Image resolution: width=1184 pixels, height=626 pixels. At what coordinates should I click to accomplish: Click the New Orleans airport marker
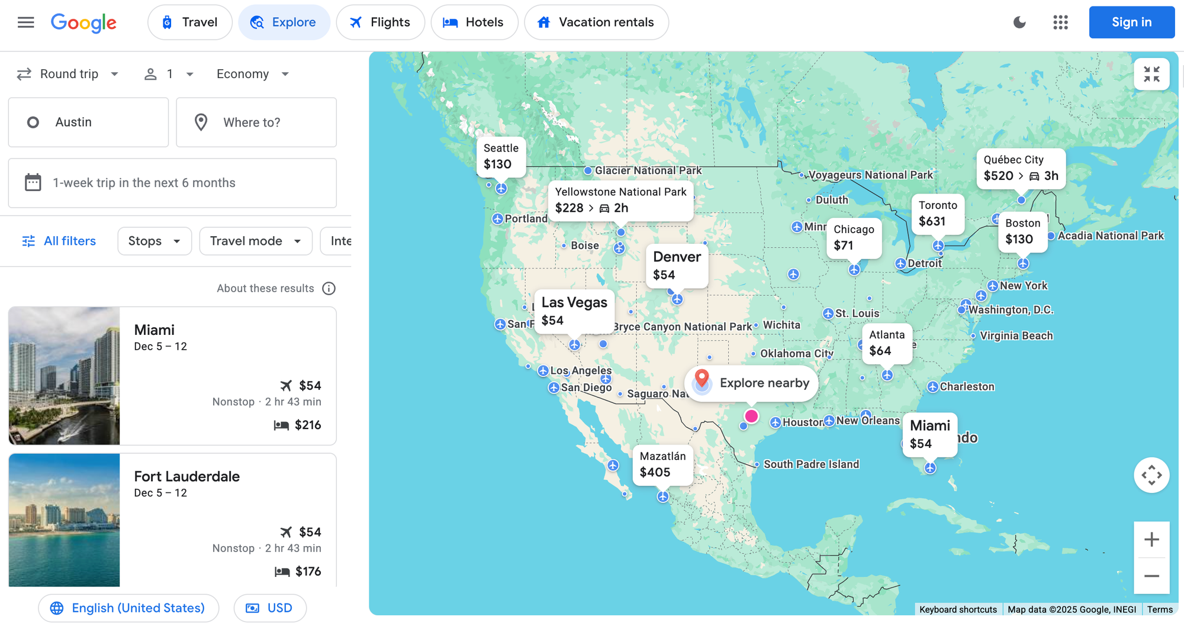click(829, 421)
